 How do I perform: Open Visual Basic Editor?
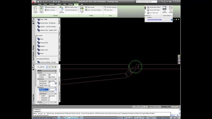pyautogui.click(x=154, y=7)
